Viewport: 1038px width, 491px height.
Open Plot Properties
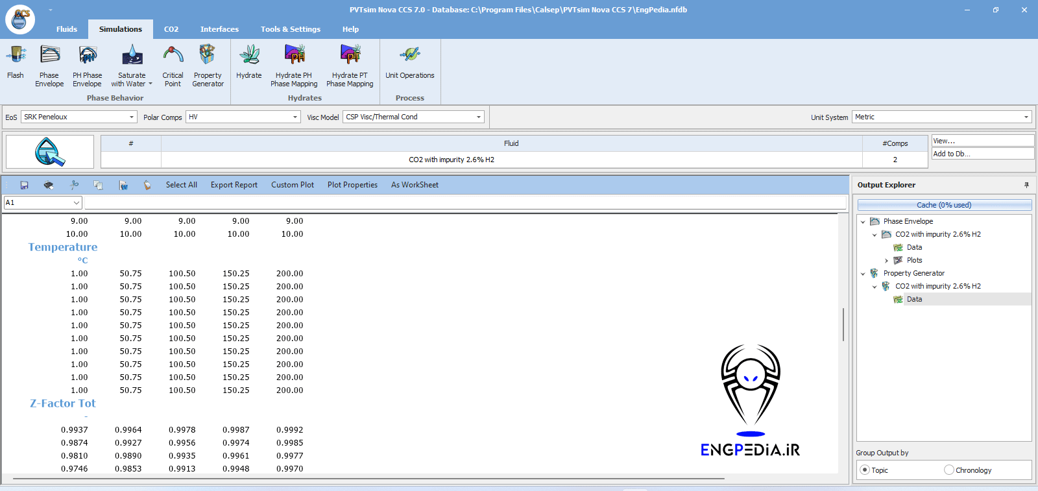pyautogui.click(x=352, y=185)
